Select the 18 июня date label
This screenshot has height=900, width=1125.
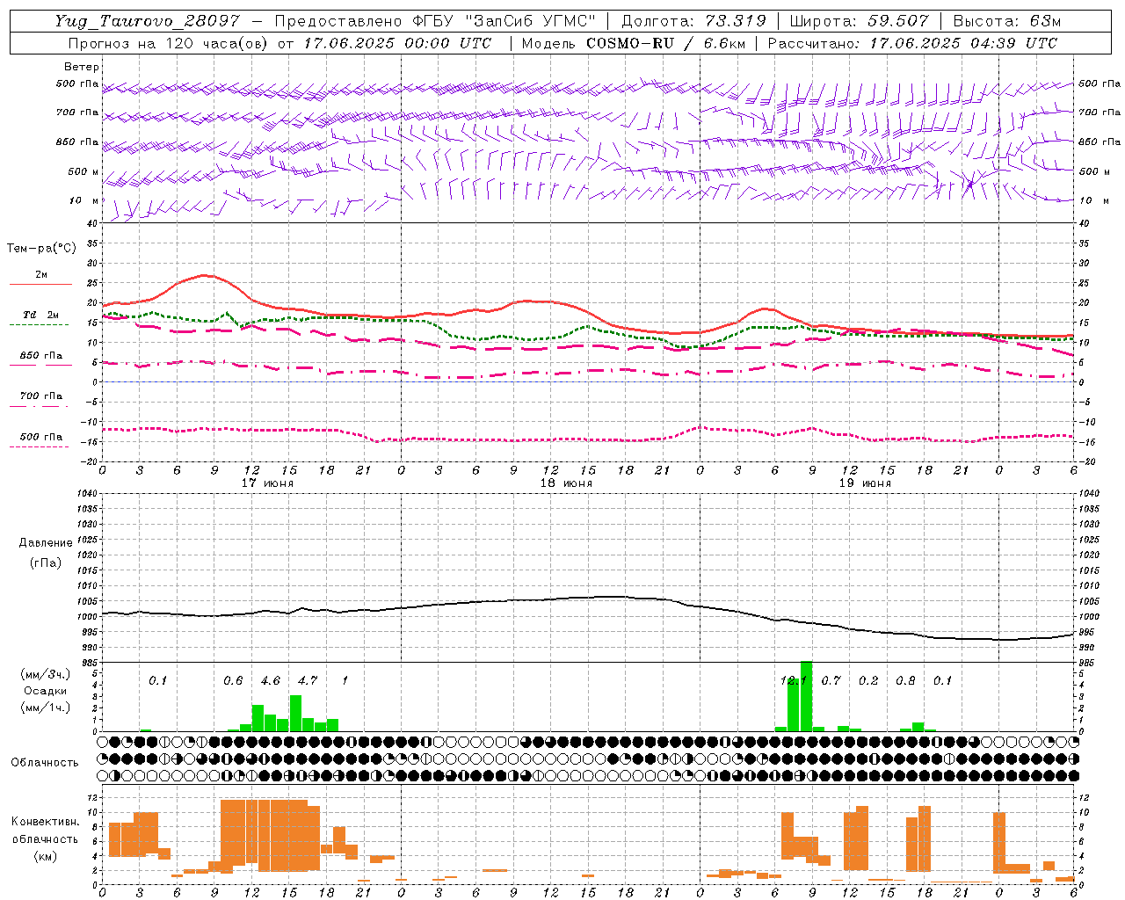click(566, 483)
